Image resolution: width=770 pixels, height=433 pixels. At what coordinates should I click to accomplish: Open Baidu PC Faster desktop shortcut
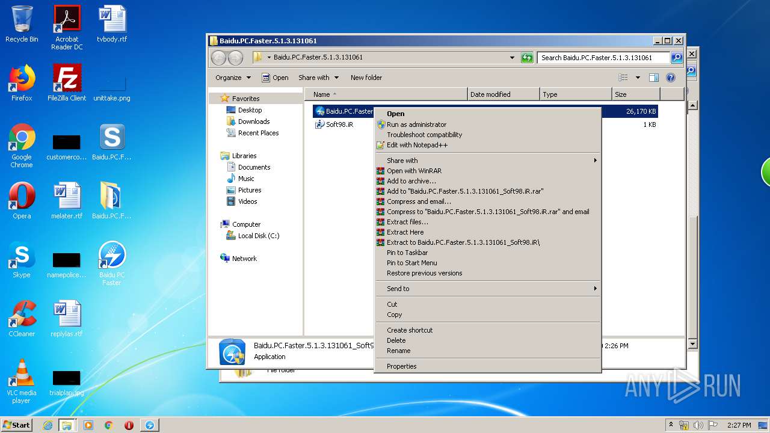click(112, 263)
